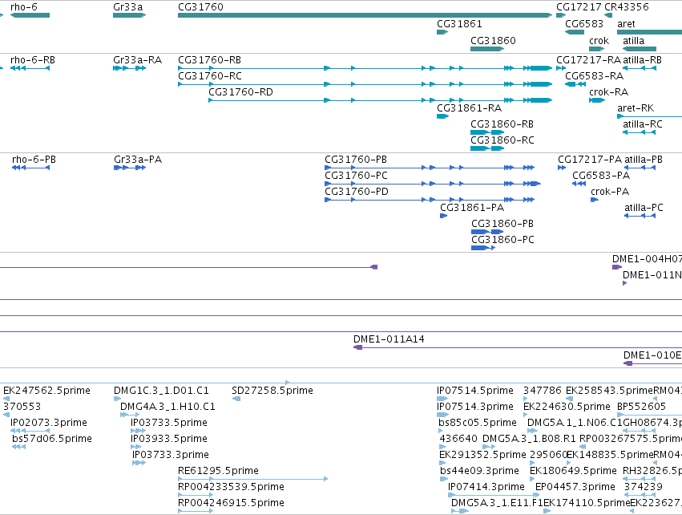Click the CG31760-PB protein label
682x515 pixels.
point(356,160)
